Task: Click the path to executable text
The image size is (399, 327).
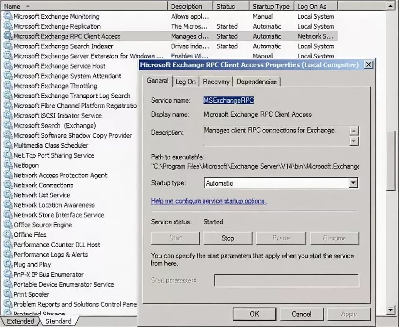Action: (x=255, y=166)
